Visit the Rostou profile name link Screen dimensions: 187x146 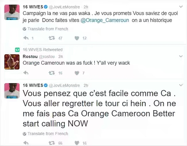(30, 57)
